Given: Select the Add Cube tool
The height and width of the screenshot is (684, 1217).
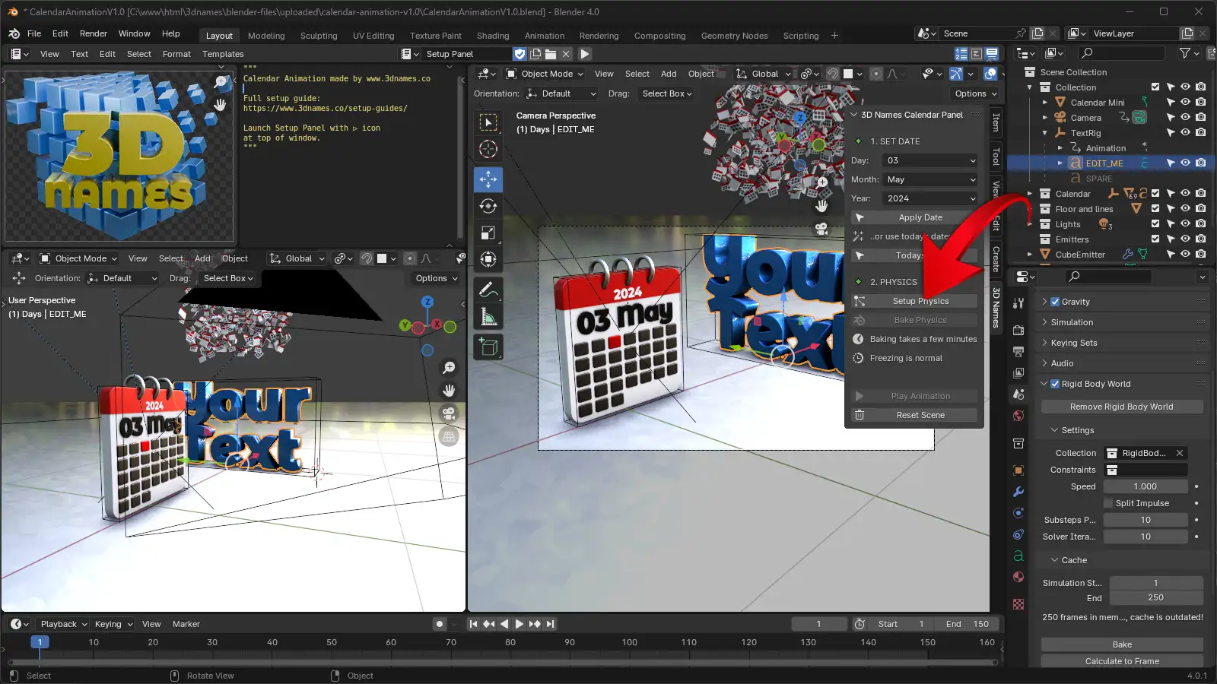Looking at the screenshot, I should [x=488, y=348].
